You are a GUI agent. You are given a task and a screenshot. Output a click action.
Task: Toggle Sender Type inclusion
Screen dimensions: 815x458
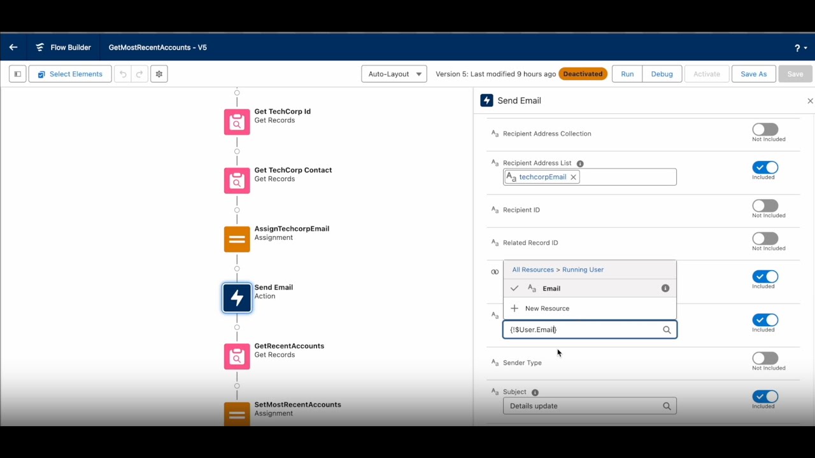(765, 358)
